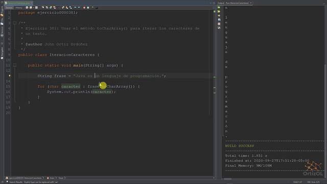Screen dimensions: 327x184
Task: Click the Previous Bookmark toolbar icon
Action: [63, 8]
